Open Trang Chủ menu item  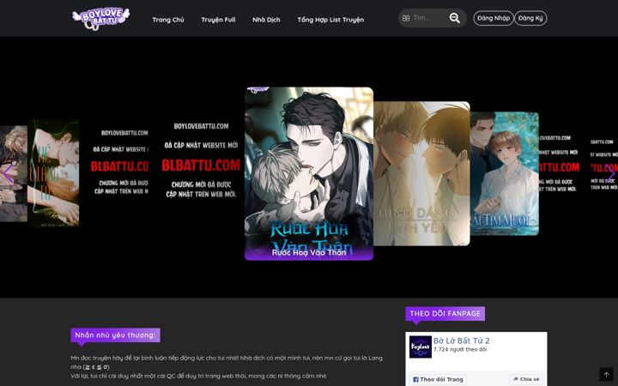click(x=168, y=20)
